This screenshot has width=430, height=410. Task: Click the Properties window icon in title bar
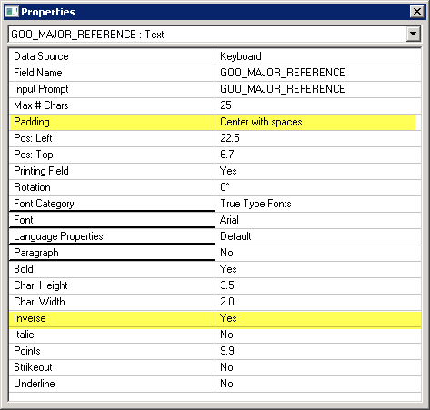pos(12,12)
